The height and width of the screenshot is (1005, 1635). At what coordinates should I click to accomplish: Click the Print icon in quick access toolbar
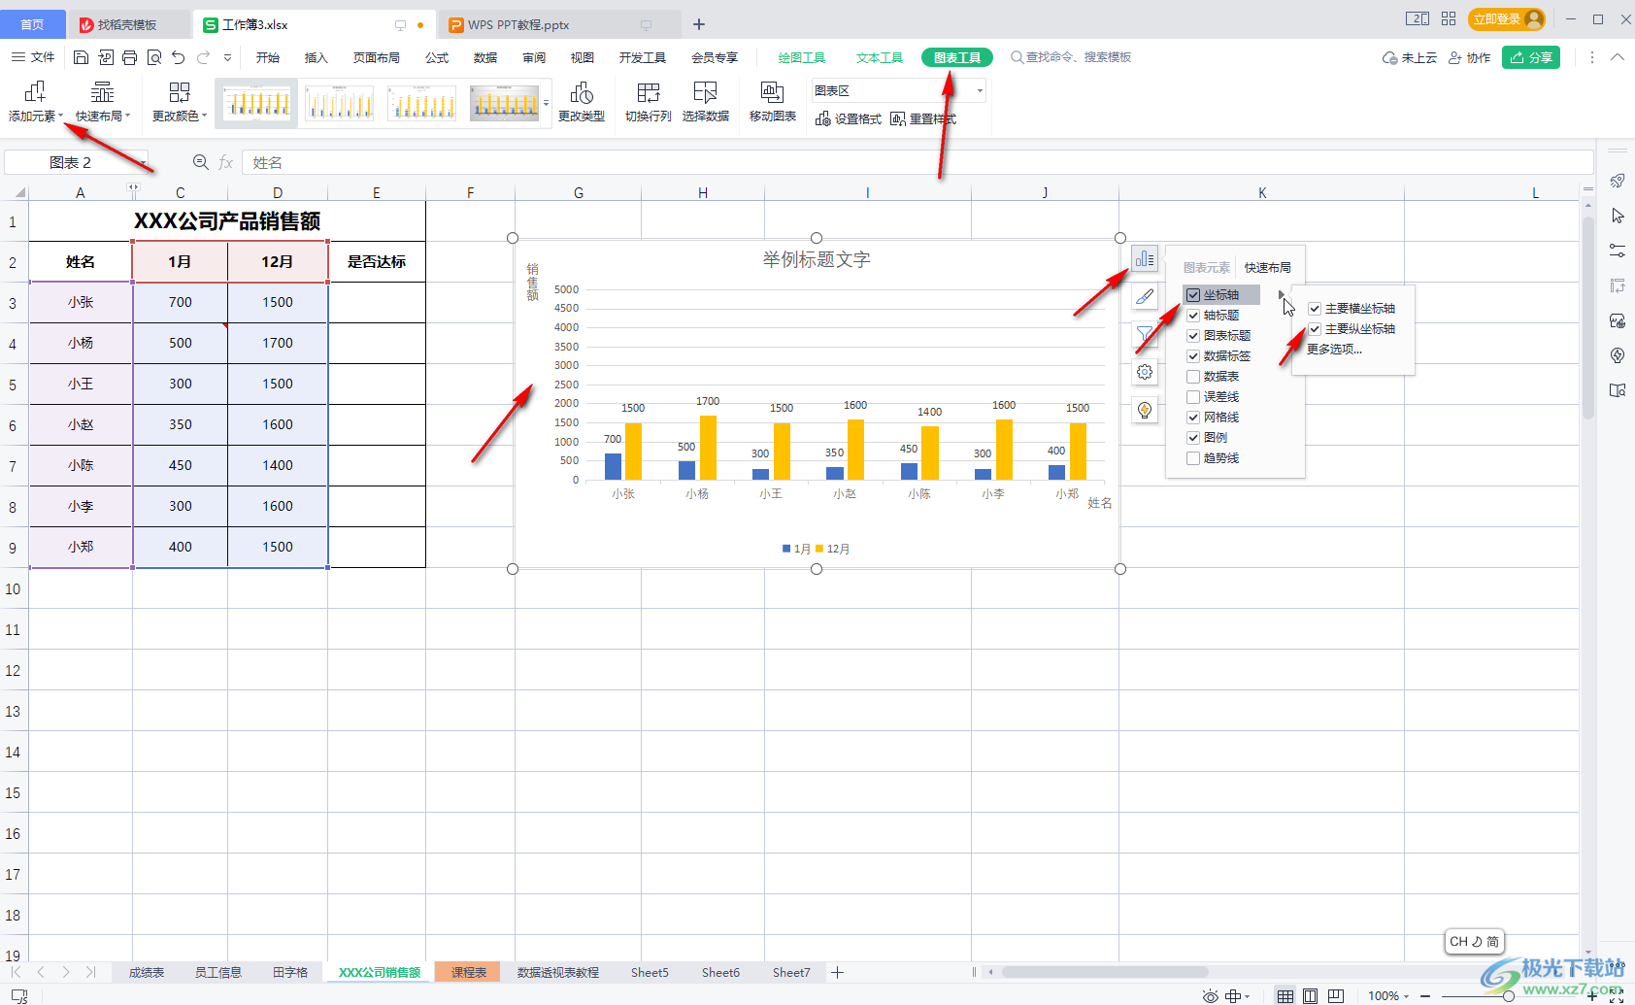click(x=129, y=57)
